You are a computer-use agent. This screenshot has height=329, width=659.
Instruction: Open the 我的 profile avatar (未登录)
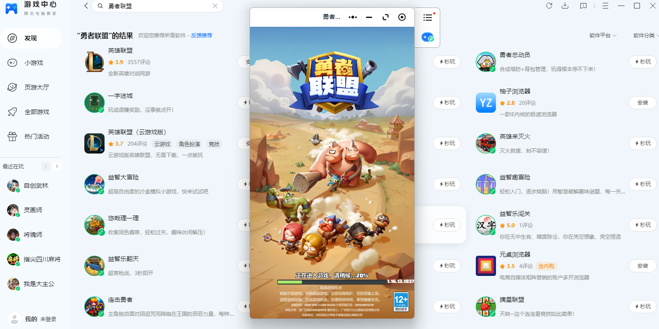(14, 319)
